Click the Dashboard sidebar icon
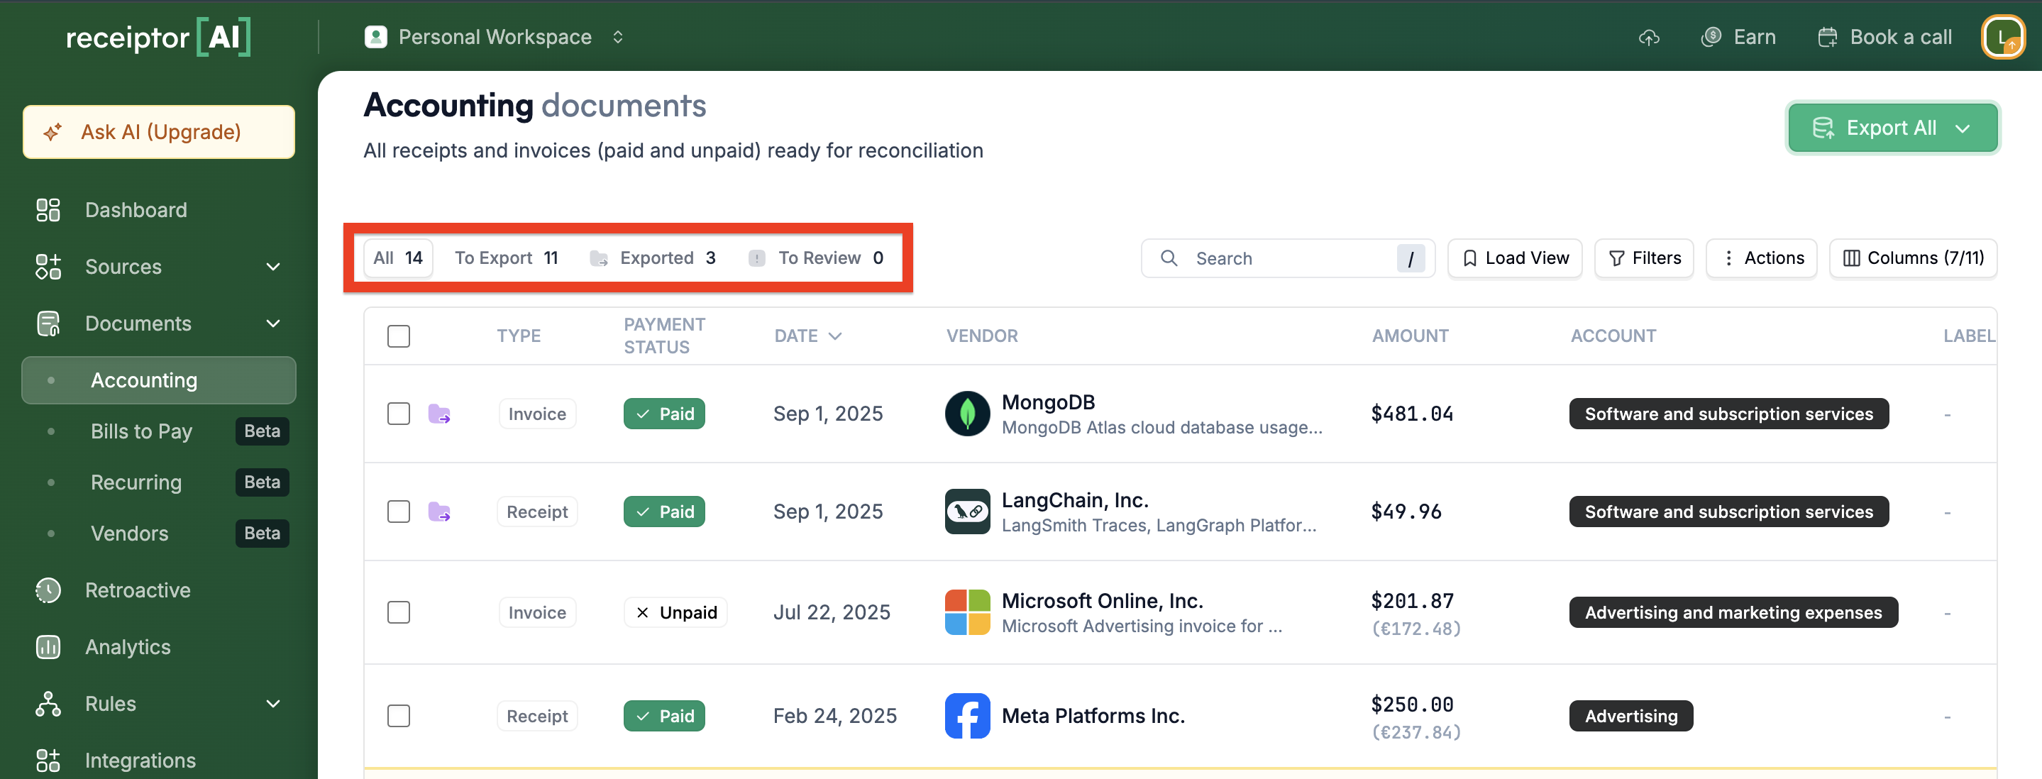 click(48, 210)
